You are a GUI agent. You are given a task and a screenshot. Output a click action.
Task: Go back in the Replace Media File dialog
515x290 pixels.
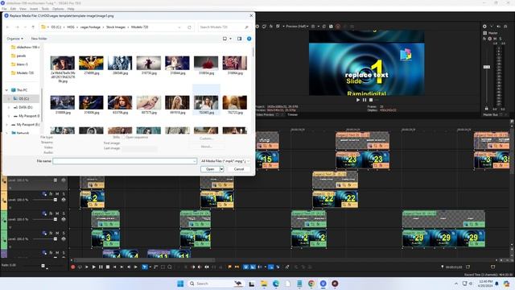tap(7, 27)
